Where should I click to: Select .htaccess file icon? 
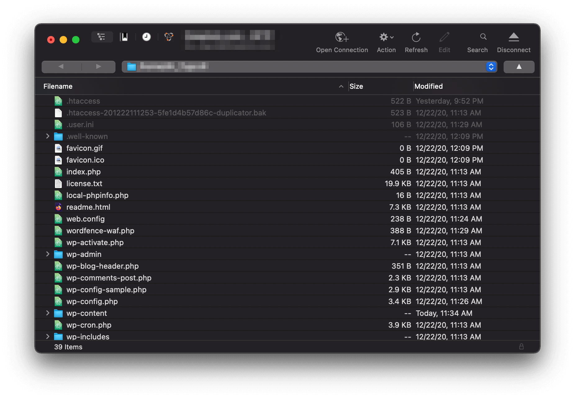(x=58, y=101)
